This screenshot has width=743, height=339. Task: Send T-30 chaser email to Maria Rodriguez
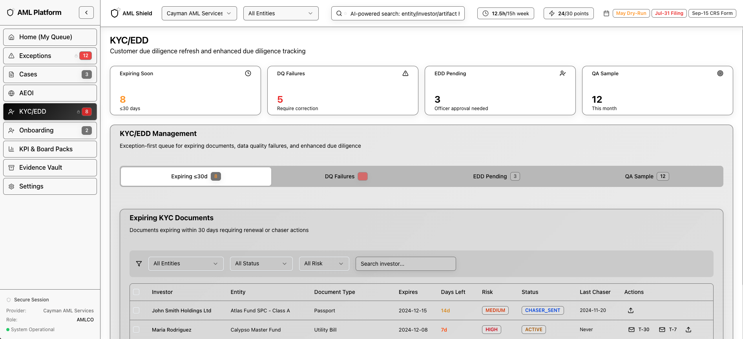point(639,330)
